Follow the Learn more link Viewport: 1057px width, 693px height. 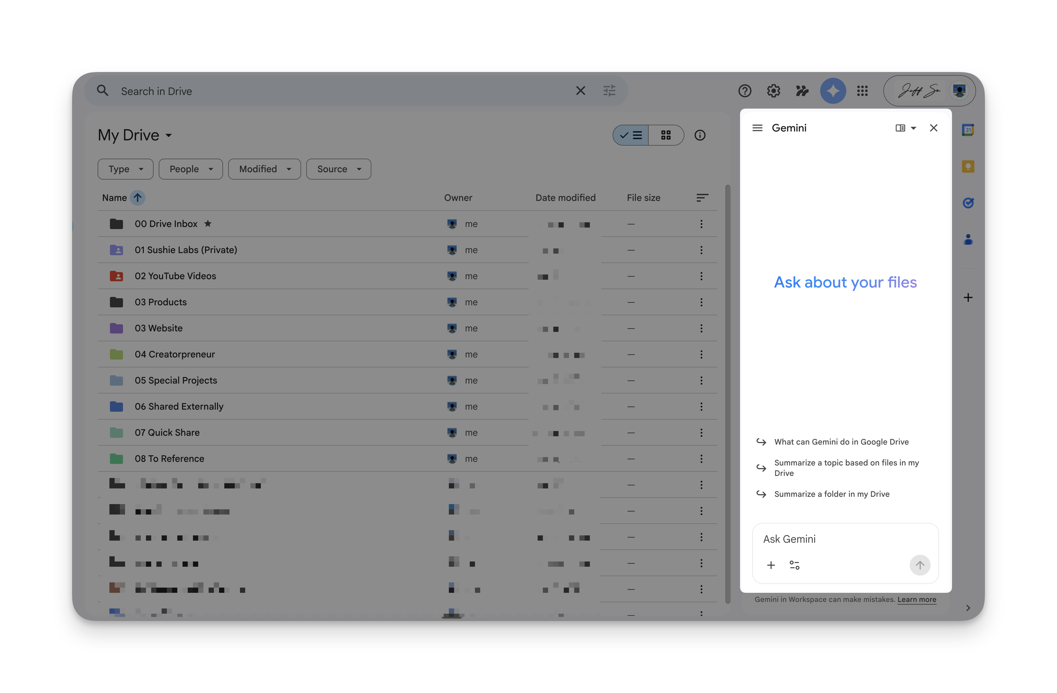pyautogui.click(x=917, y=599)
